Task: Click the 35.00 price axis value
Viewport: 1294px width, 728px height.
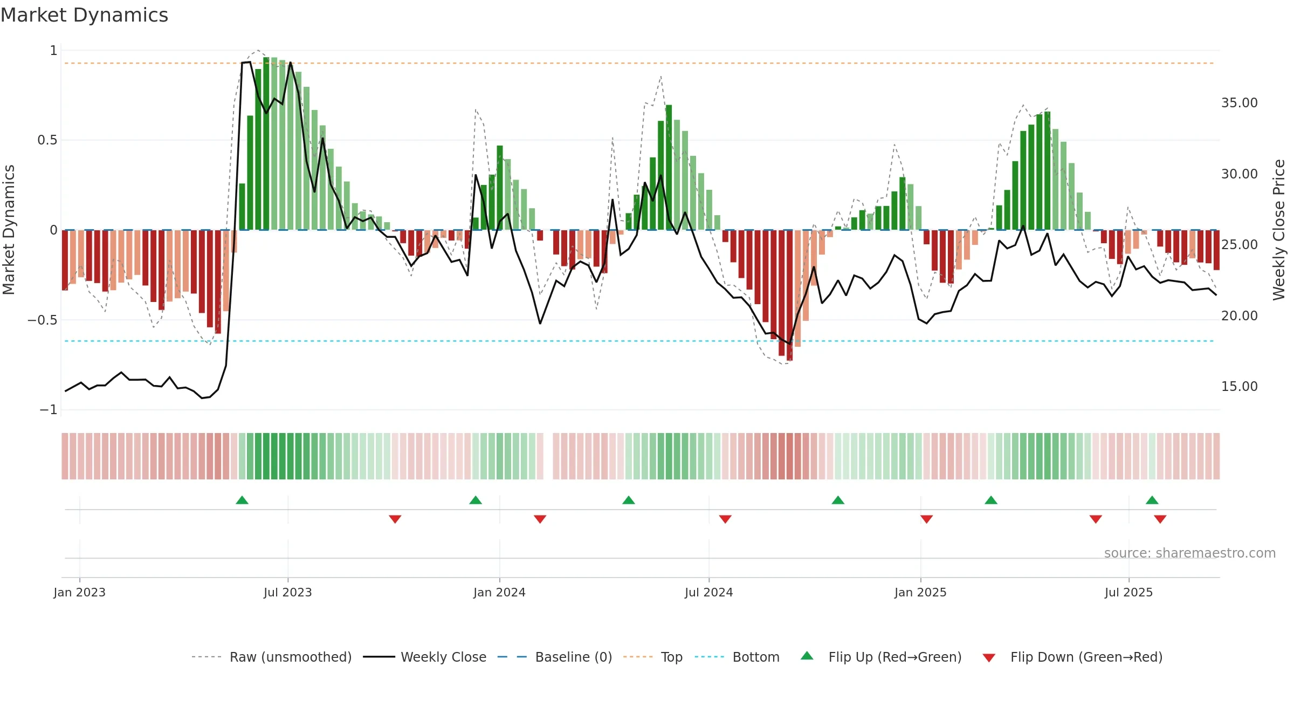Action: click(1240, 102)
